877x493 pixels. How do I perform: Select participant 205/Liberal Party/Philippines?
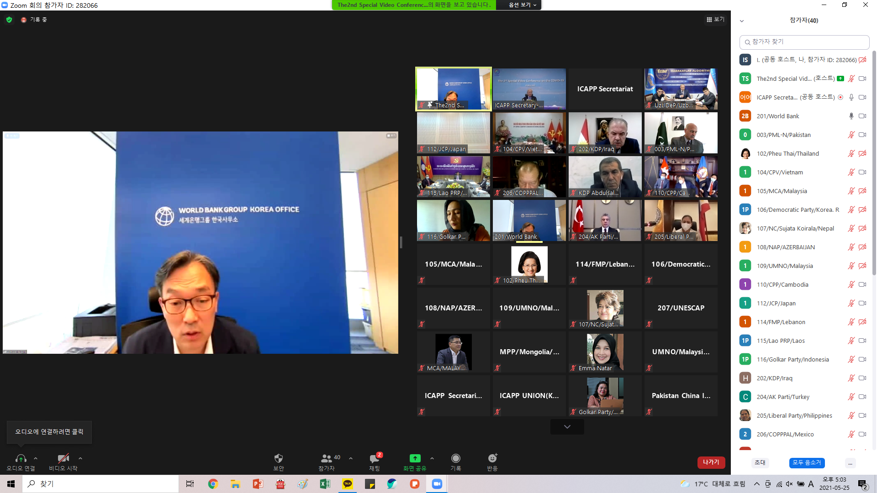point(804,415)
